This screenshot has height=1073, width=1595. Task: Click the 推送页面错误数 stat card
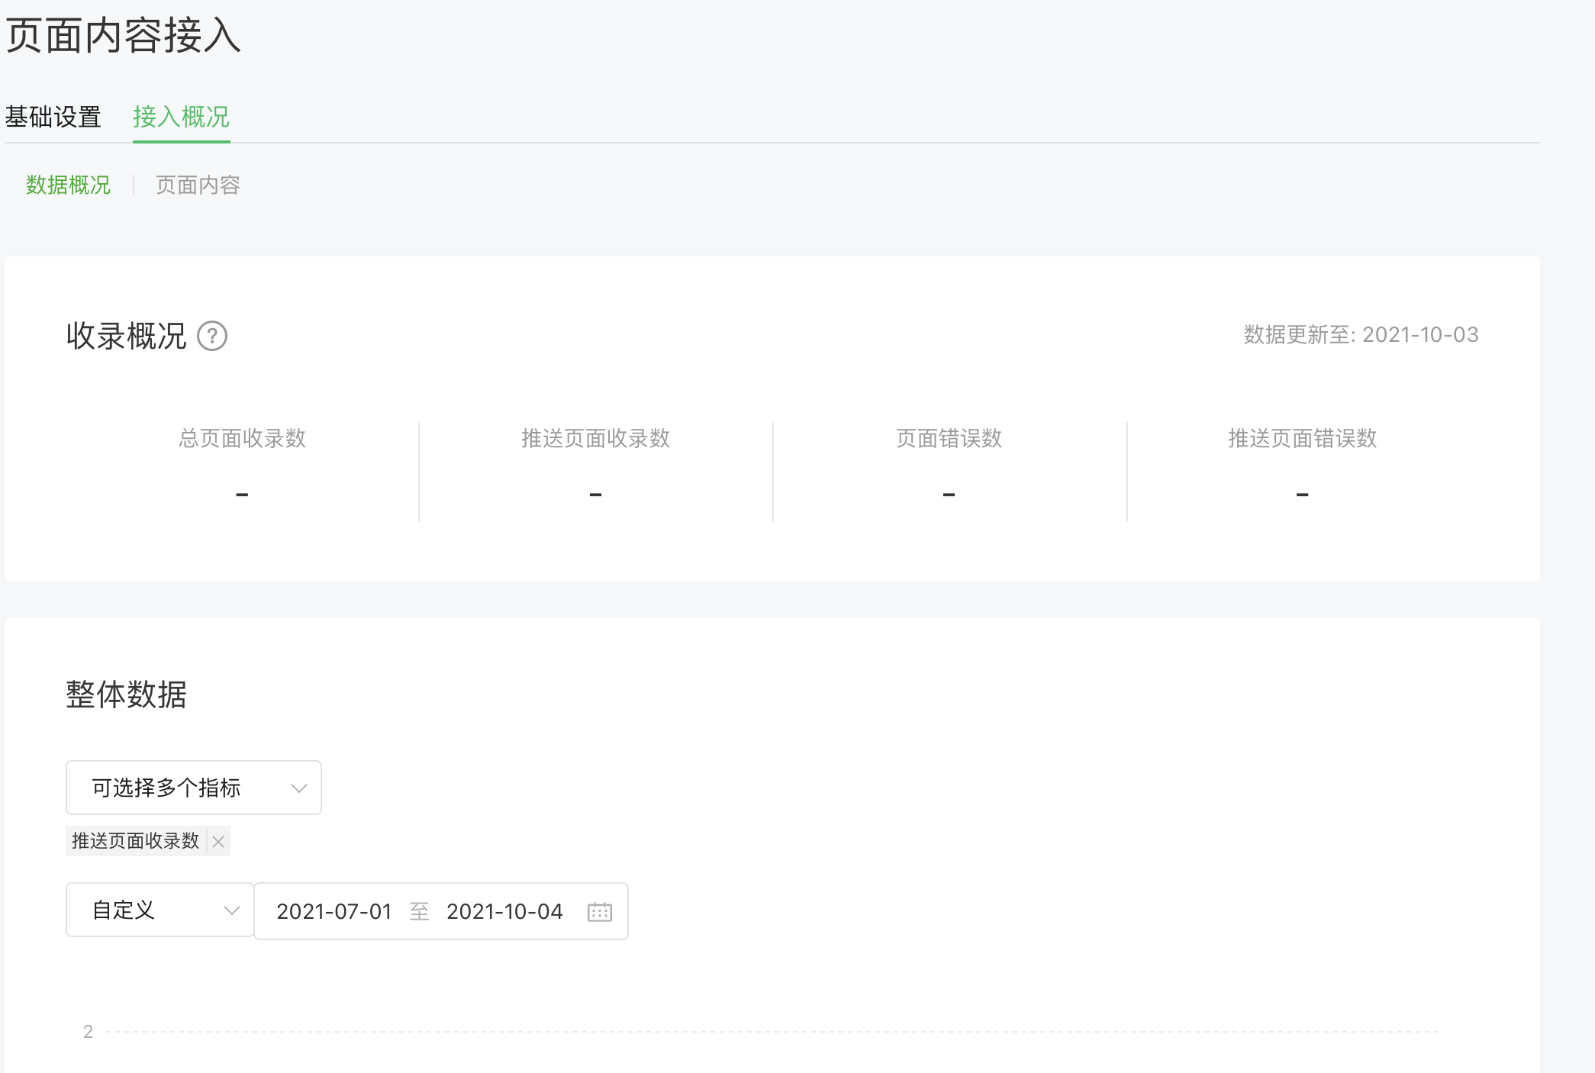[1302, 466]
